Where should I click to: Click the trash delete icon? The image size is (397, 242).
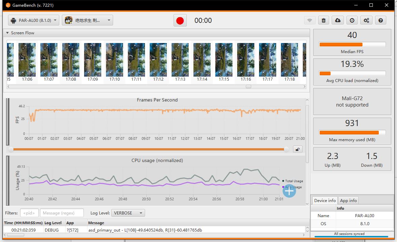(324, 21)
